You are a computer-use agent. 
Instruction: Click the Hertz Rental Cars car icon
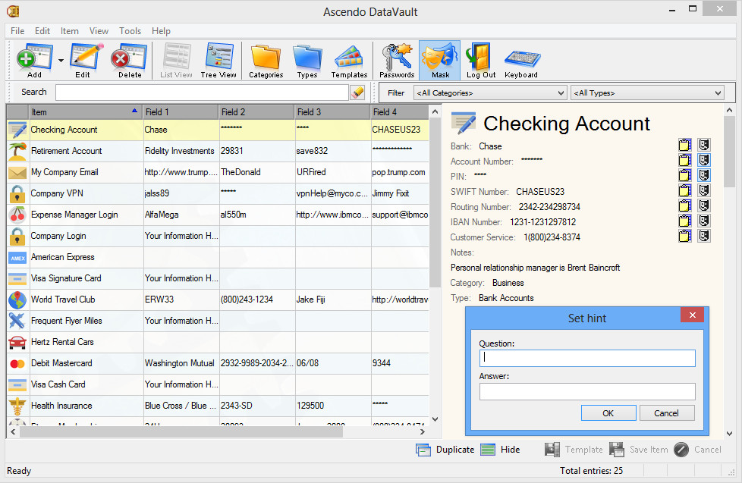[17, 342]
